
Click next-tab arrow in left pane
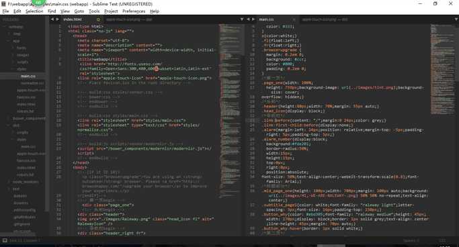[57, 19]
